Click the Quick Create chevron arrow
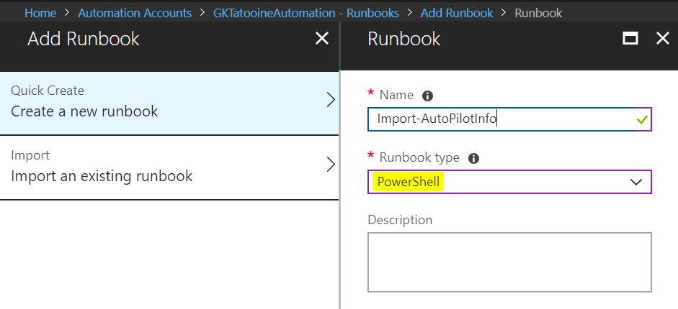The image size is (678, 309). (331, 101)
